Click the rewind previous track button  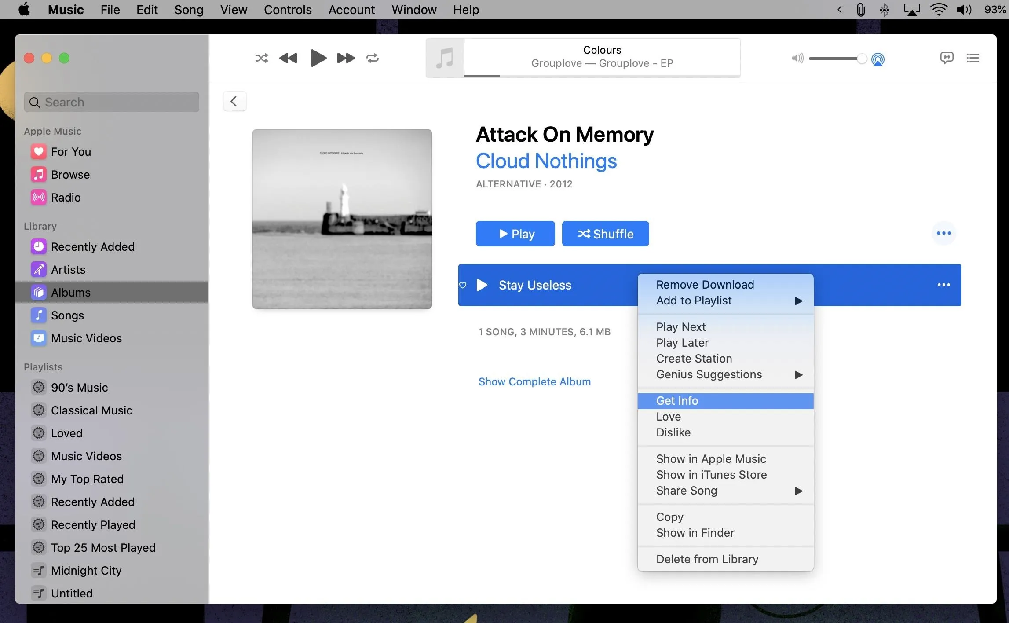pyautogui.click(x=288, y=58)
